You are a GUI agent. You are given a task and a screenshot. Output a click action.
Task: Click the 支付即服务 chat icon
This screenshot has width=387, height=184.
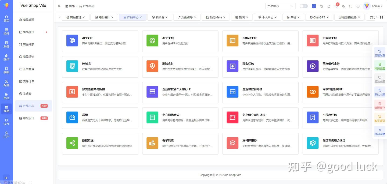click(x=232, y=143)
